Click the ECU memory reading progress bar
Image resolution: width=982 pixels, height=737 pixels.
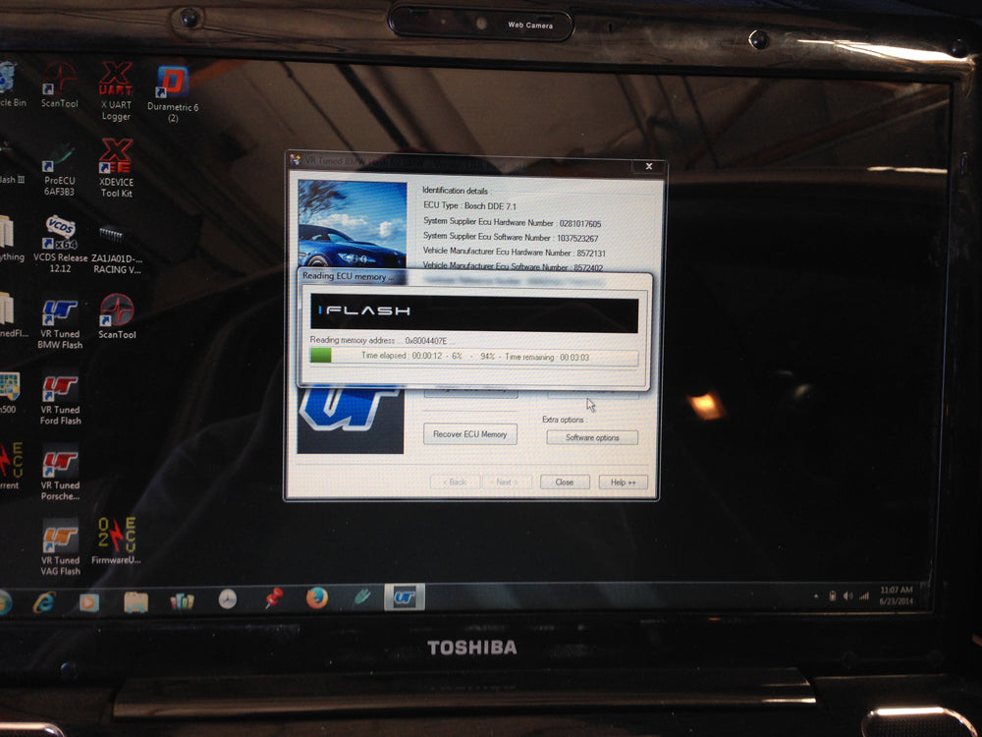pyautogui.click(x=473, y=356)
